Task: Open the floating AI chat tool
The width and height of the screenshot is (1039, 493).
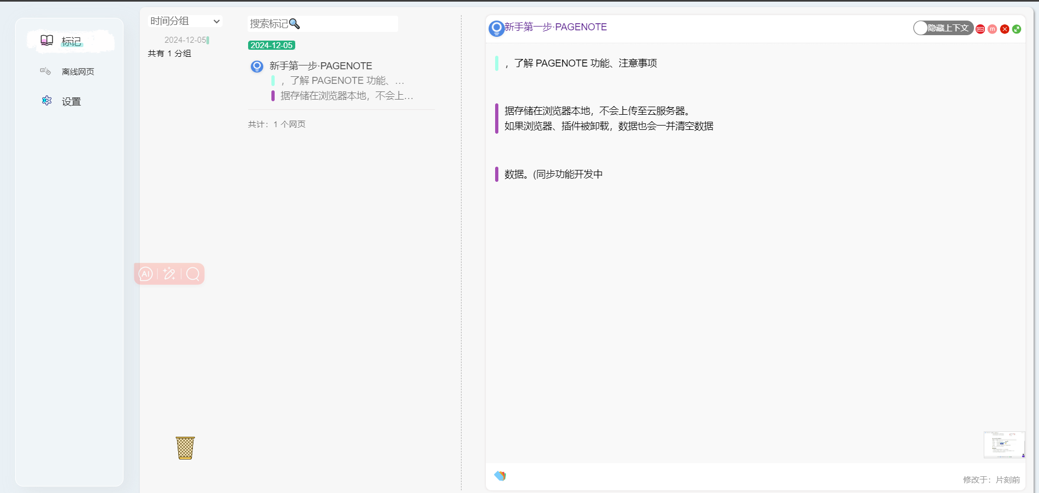Action: (x=146, y=274)
